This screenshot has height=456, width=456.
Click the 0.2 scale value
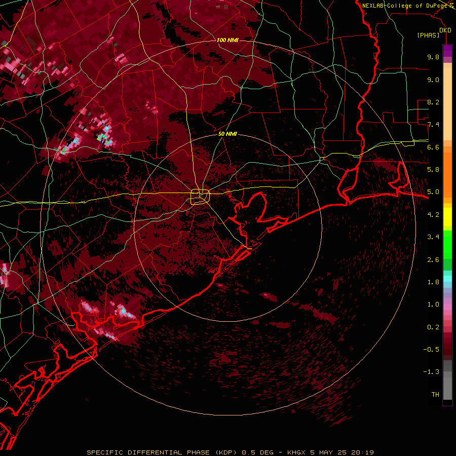click(433, 327)
